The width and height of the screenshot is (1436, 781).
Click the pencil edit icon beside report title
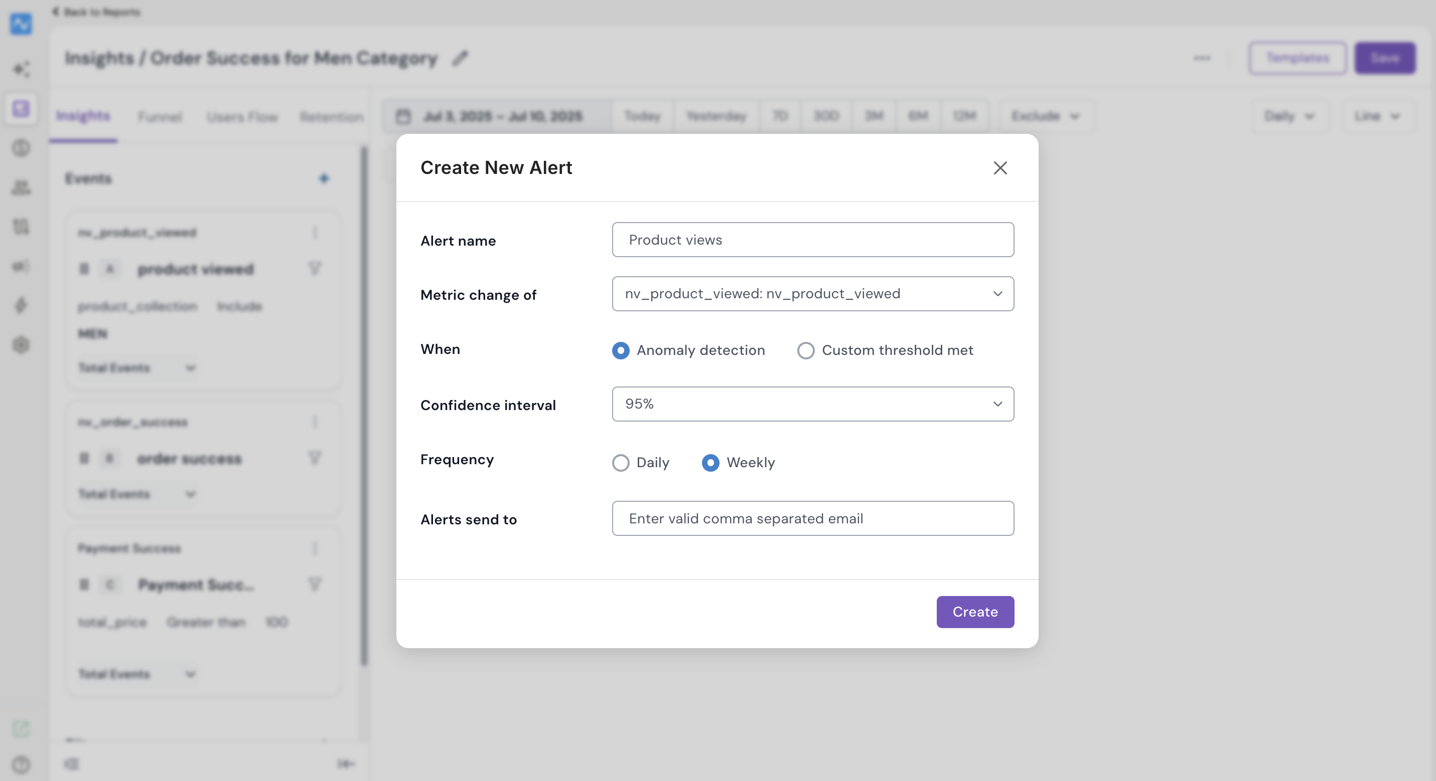pos(460,58)
